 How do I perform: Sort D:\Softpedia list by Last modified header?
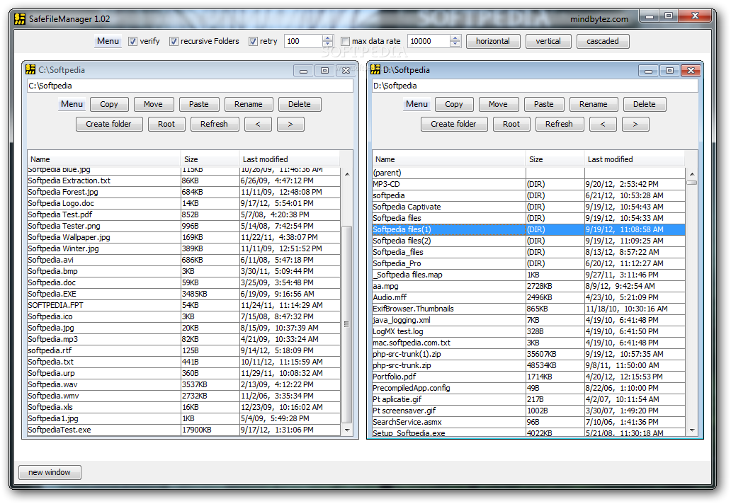[635, 159]
